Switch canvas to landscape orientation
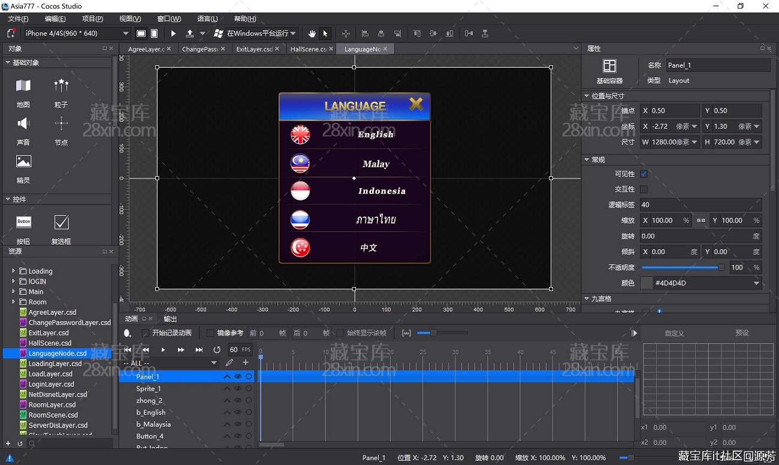The height and width of the screenshot is (465, 779). tap(141, 34)
